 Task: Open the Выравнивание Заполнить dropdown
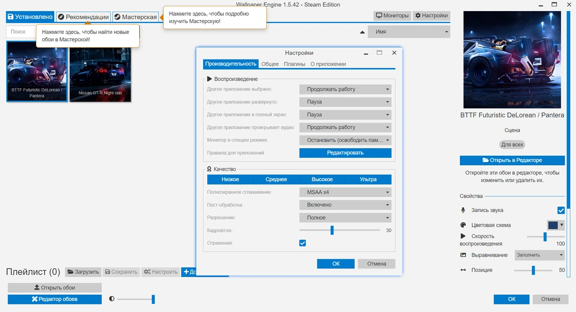pyautogui.click(x=540, y=255)
